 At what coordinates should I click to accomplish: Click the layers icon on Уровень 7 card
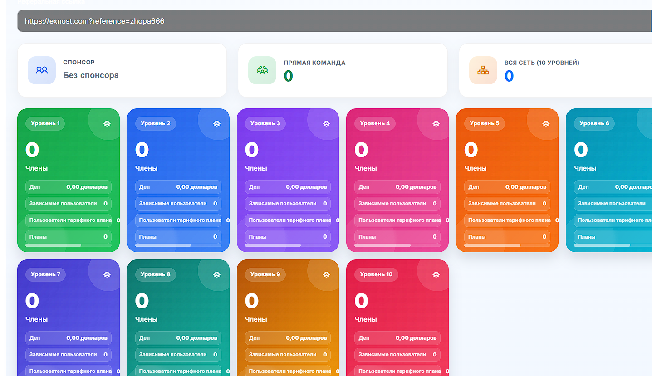(x=107, y=274)
